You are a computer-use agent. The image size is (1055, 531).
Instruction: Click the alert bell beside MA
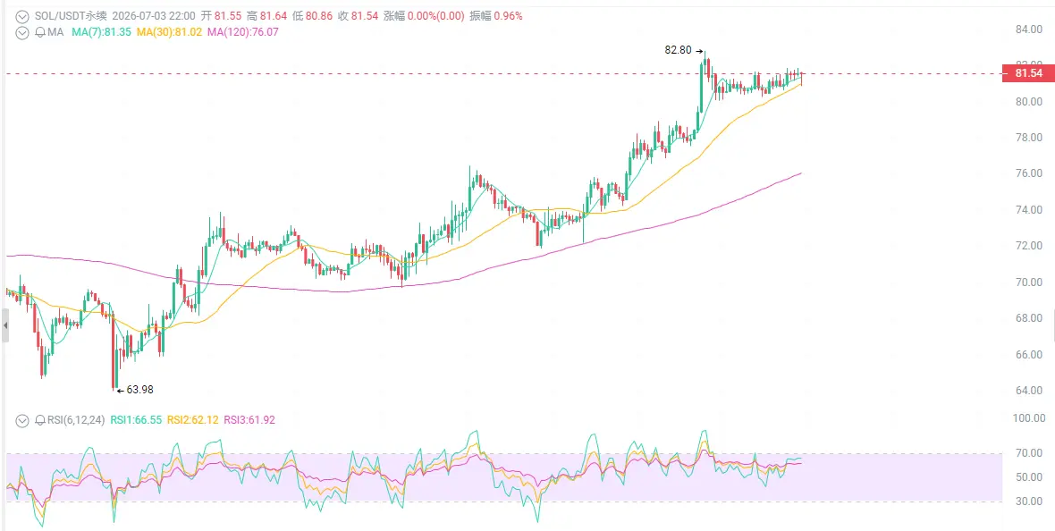tap(38, 31)
